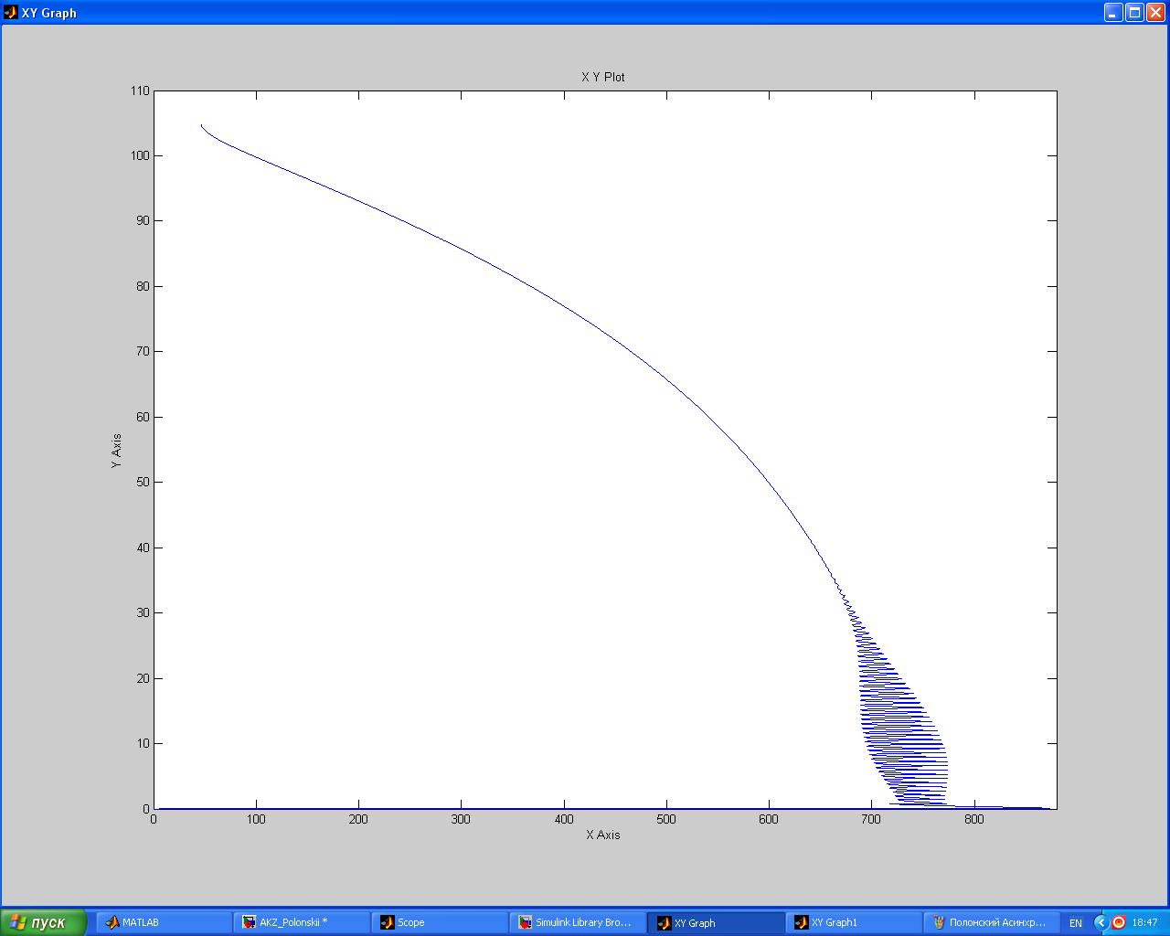Click the XY Graph window title text
The width and height of the screenshot is (1170, 936).
pos(49,13)
